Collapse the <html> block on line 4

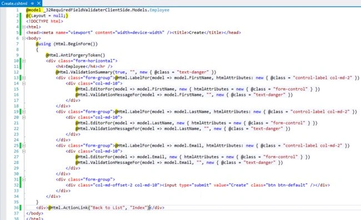tap(24, 27)
